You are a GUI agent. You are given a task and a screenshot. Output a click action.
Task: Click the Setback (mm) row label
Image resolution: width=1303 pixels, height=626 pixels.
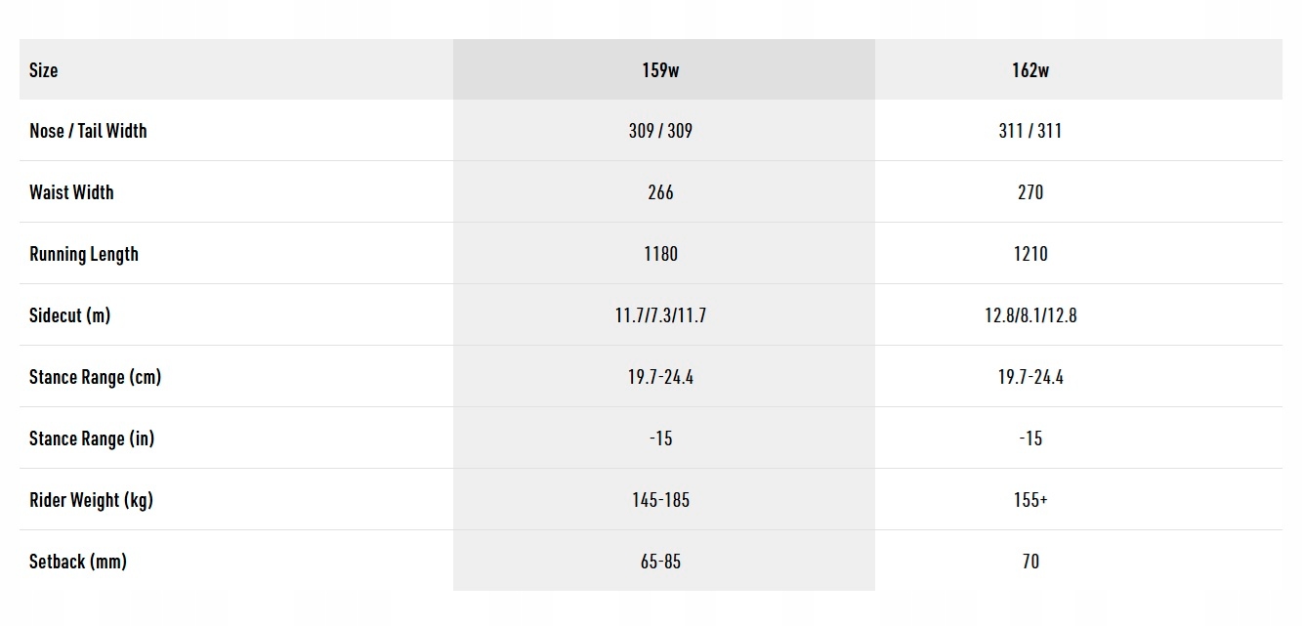click(78, 562)
